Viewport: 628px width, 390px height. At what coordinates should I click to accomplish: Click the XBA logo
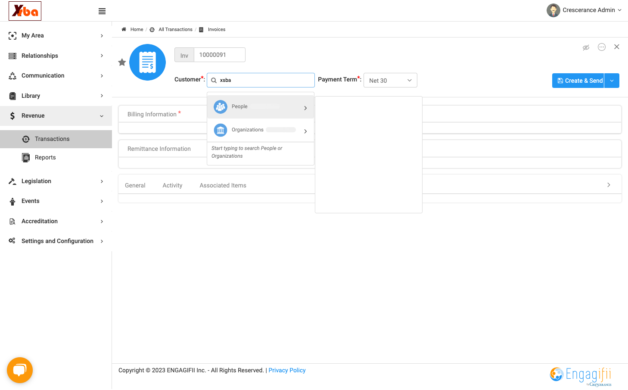[25, 11]
